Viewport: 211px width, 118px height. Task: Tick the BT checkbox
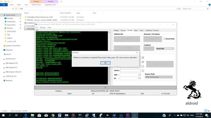(139, 78)
